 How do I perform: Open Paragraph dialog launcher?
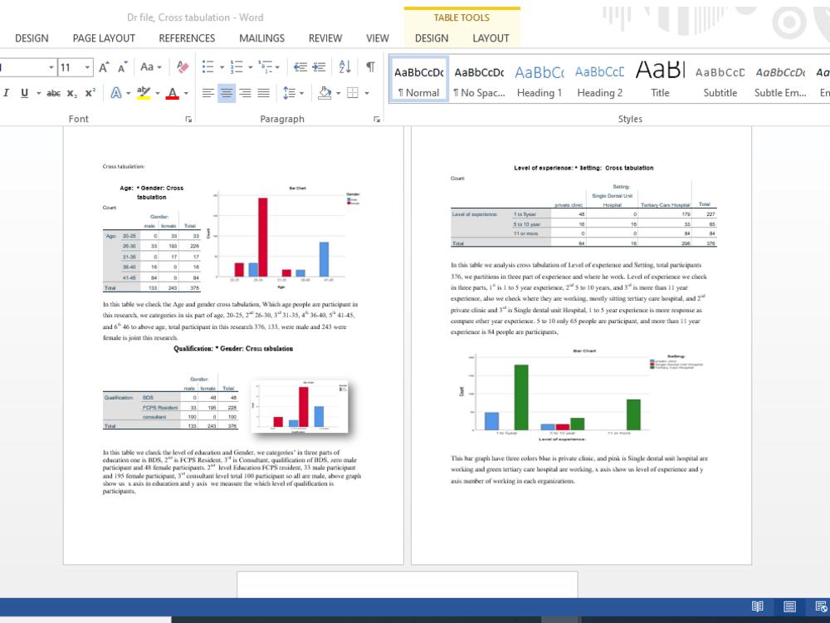coord(377,119)
